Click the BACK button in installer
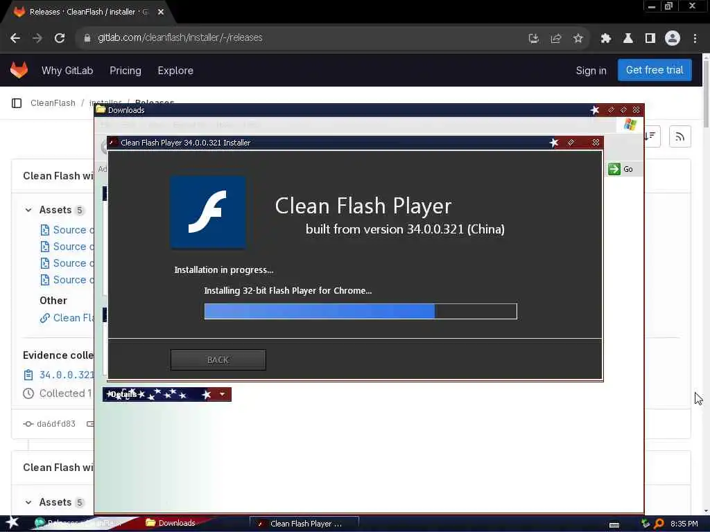The height and width of the screenshot is (532, 710). (x=218, y=360)
